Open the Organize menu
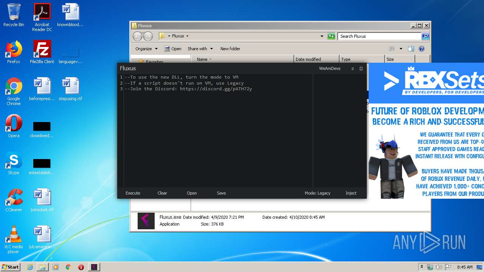This screenshot has height=272, width=484. [x=146, y=49]
